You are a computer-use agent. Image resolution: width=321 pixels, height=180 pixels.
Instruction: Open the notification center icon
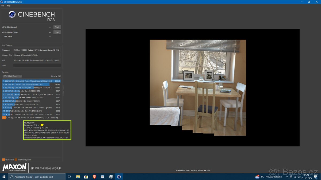coord(316,177)
